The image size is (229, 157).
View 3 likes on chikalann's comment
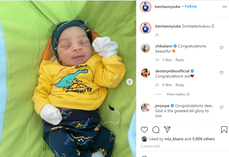tap(167, 60)
